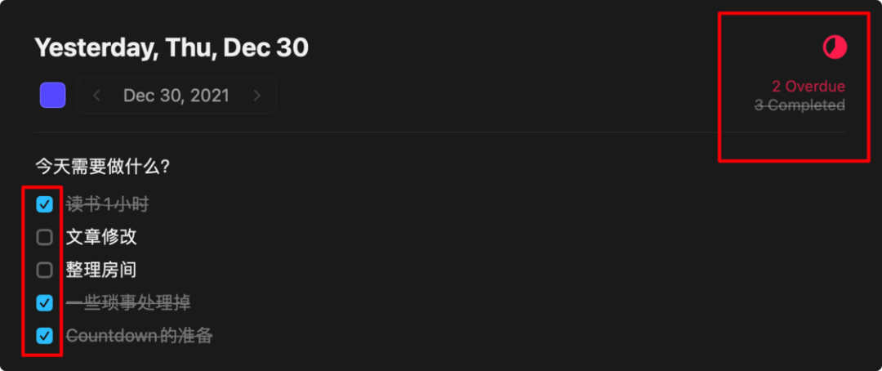
Task: Click the 今天需要做什么? heading
Action: [102, 167]
